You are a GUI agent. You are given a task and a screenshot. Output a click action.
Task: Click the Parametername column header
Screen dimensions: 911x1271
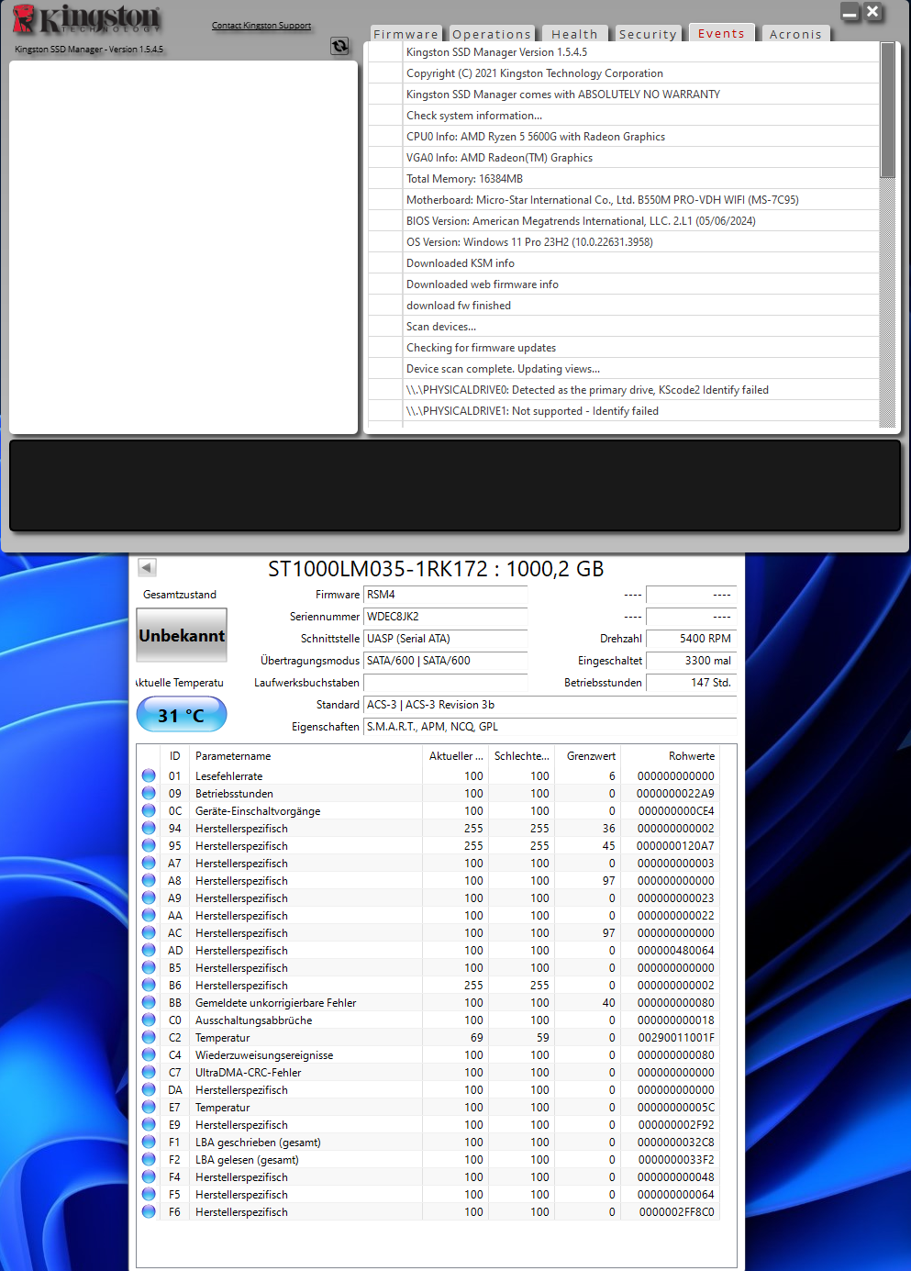[306, 756]
